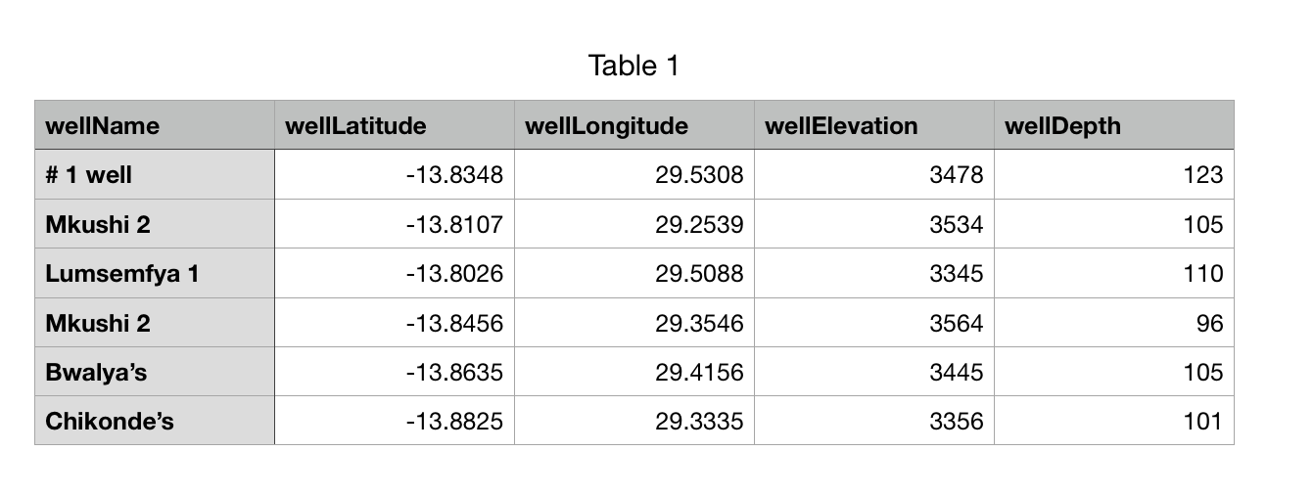Click longitude cell with 29.3335
Viewport: 1314px width, 497px height.
pos(634,421)
